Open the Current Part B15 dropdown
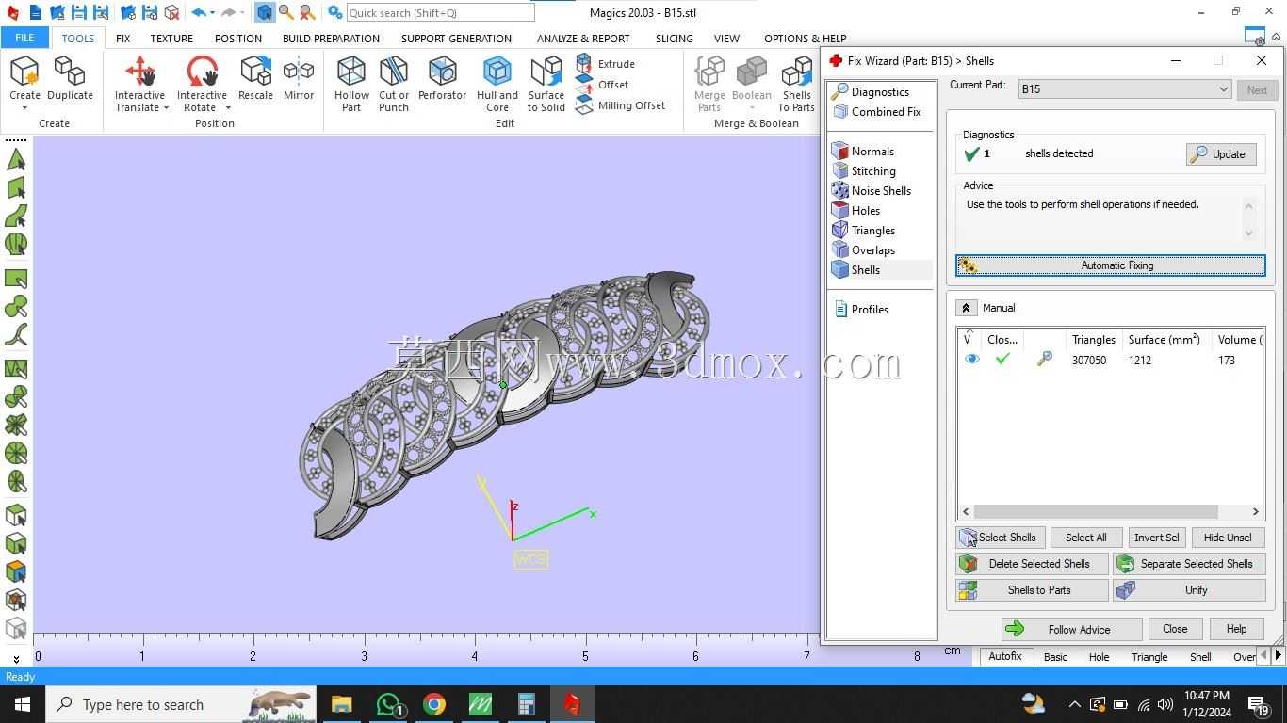Viewport: 1287px width, 723px height. pyautogui.click(x=1125, y=89)
